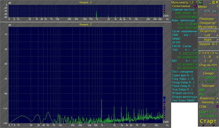Open the Генератор panel
This screenshot has height=128, width=219.
coord(208,23)
